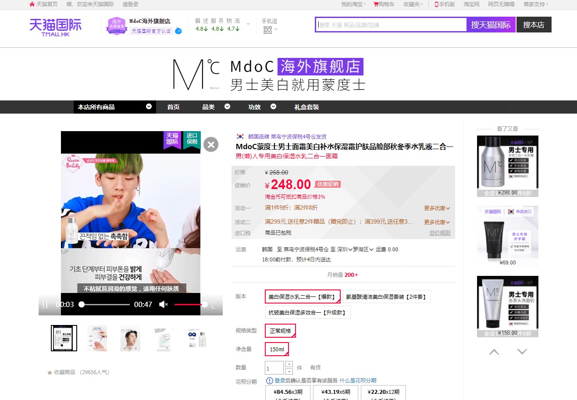Click the video progress seek bar
This screenshot has width=577, height=400.
pyautogui.click(x=105, y=304)
